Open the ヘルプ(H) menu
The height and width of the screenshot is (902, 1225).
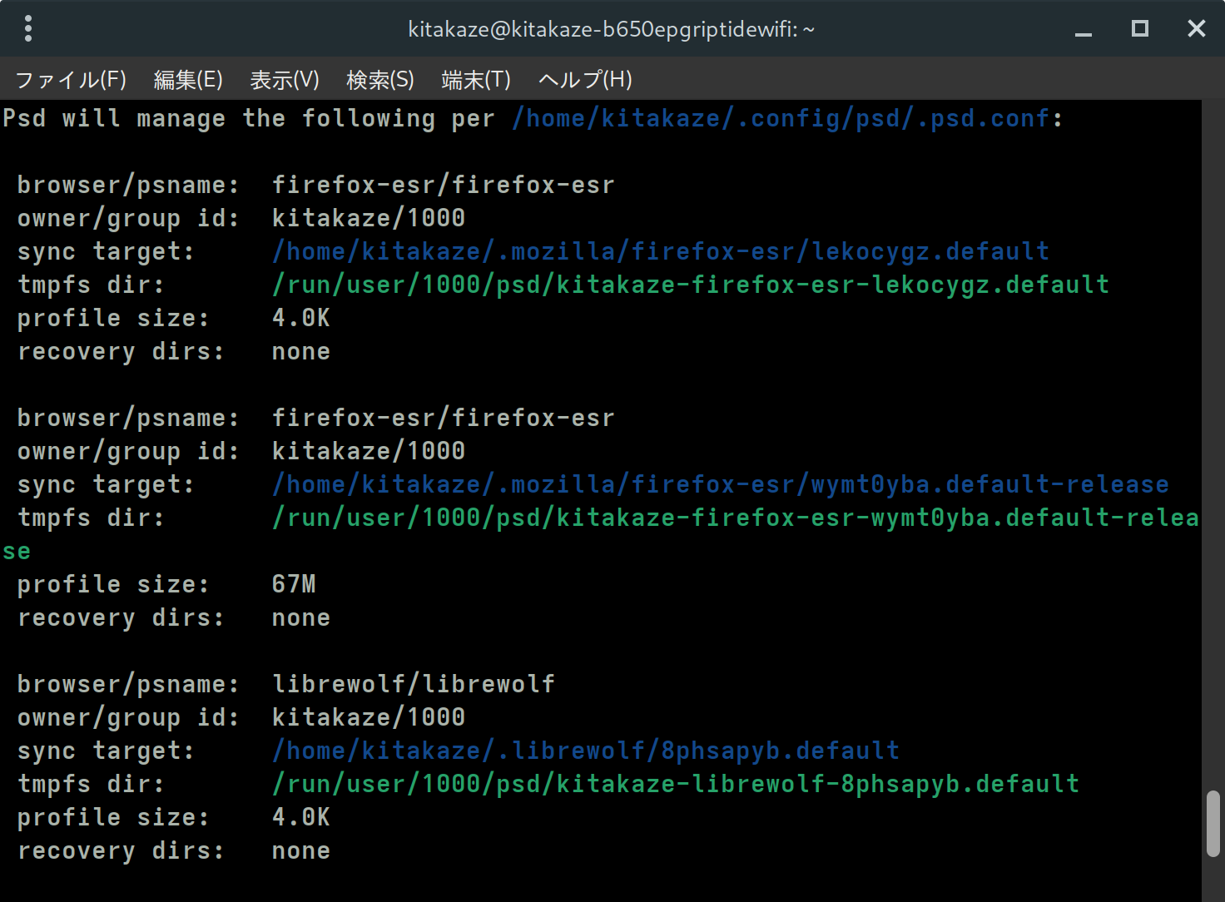(x=585, y=79)
